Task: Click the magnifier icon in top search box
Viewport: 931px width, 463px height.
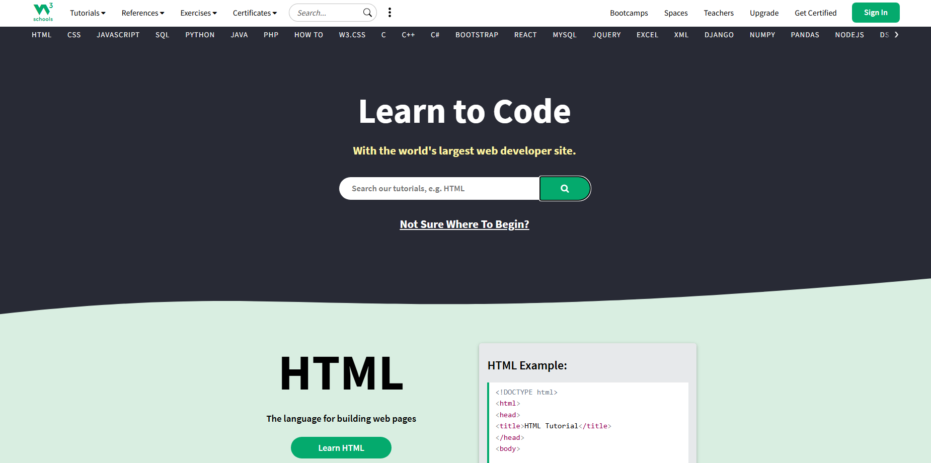Action: [367, 13]
